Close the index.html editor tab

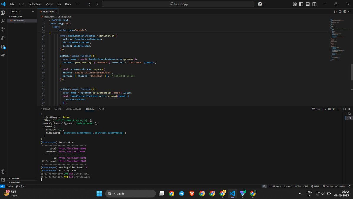56,11
